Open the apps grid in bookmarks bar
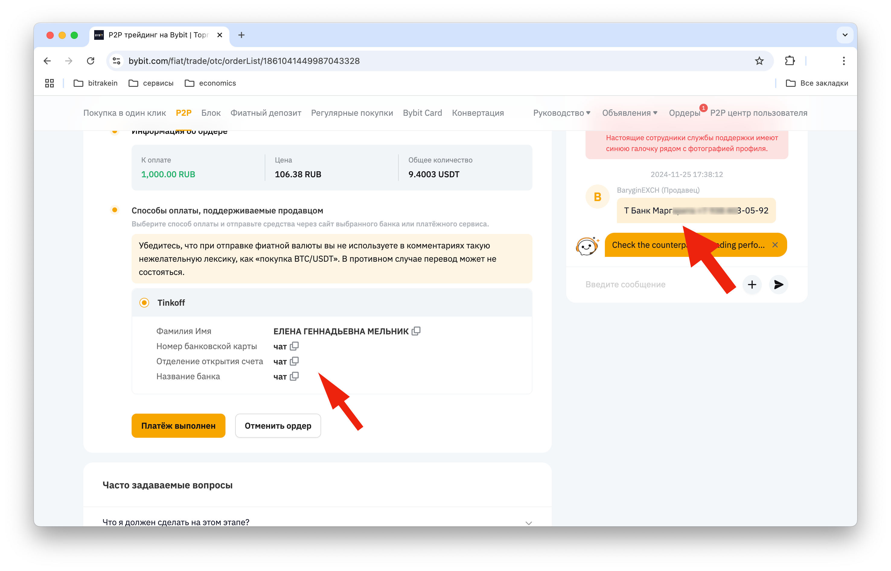This screenshot has width=891, height=571. coord(49,83)
